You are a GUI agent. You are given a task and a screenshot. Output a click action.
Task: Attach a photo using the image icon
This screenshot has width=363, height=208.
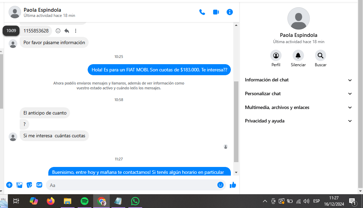pos(19,185)
